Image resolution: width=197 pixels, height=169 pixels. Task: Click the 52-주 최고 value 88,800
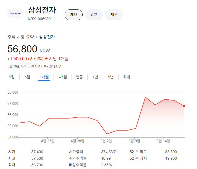pos(171,152)
